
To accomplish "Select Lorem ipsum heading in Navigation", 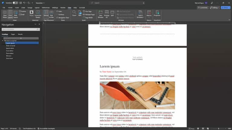I will point(22,43).
